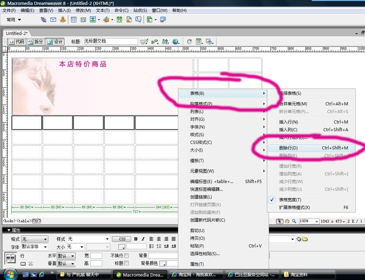Click the <table> tag in tag selector
This screenshot has height=280, width=365.
tap(24, 221)
